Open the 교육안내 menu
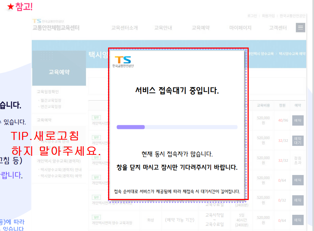 pyautogui.click(x=163, y=28)
